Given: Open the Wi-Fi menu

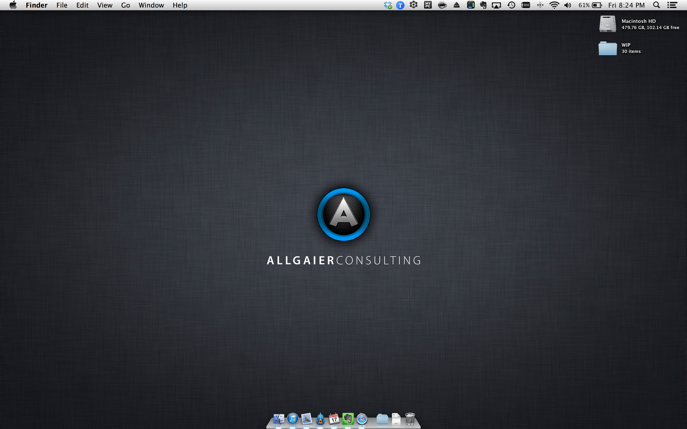Looking at the screenshot, I should click(x=554, y=5).
